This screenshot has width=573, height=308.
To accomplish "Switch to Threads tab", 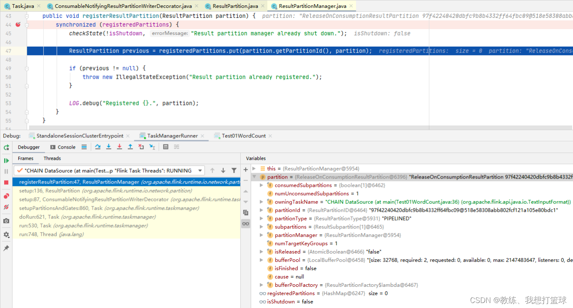I will pos(52,158).
